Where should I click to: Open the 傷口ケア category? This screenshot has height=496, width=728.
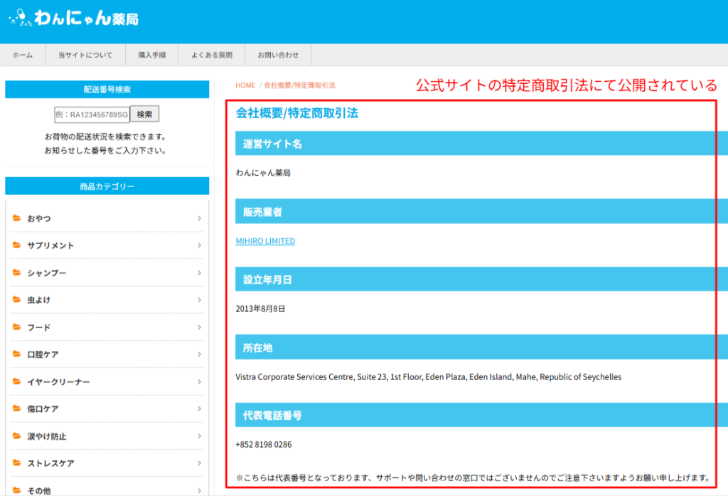[x=107, y=408]
